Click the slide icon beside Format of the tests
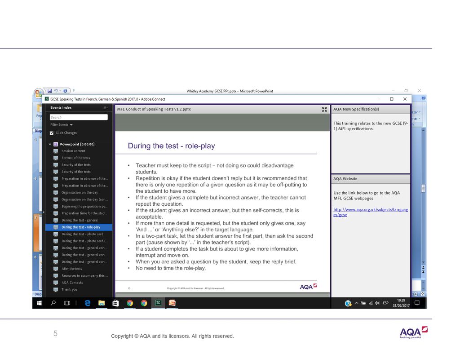The image size is (460, 345). click(56, 158)
